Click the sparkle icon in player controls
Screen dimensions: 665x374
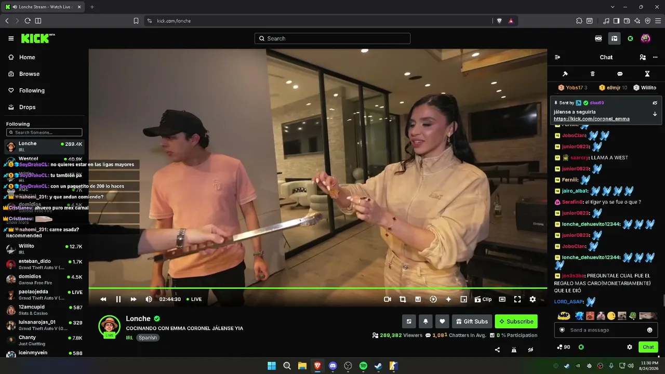point(448,299)
